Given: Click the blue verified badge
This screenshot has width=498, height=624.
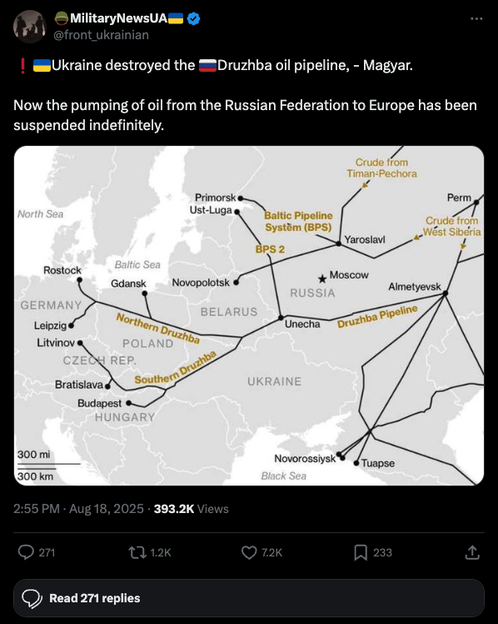Looking at the screenshot, I should 193,18.
